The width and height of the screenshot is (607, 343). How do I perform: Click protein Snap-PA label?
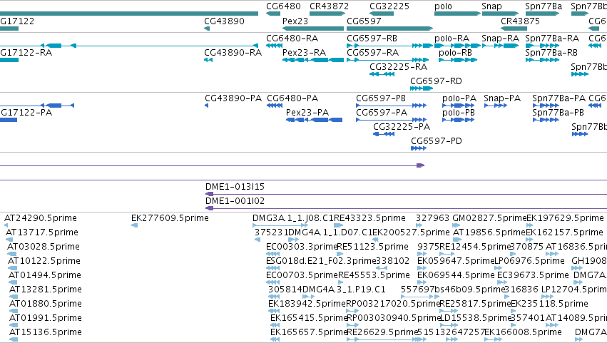502,98
